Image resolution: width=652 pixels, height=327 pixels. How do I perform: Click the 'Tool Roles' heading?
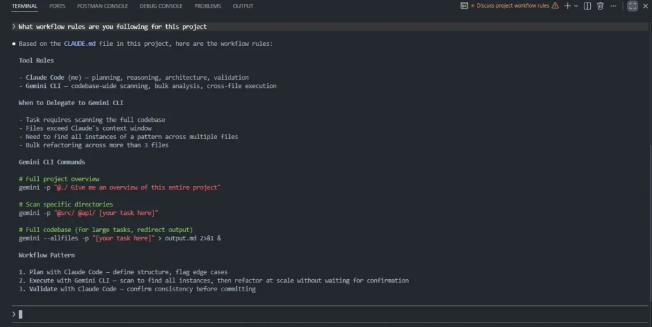(x=36, y=61)
